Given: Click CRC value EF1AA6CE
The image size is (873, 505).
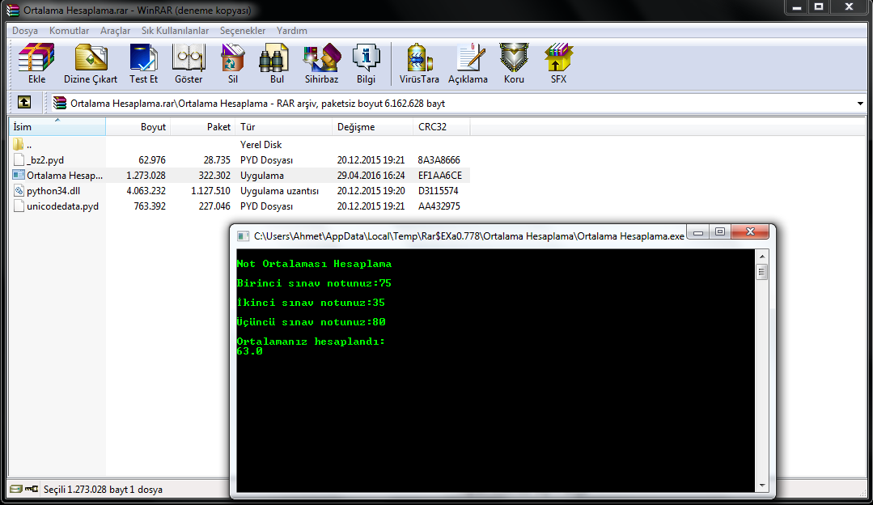Looking at the screenshot, I should 440,176.
